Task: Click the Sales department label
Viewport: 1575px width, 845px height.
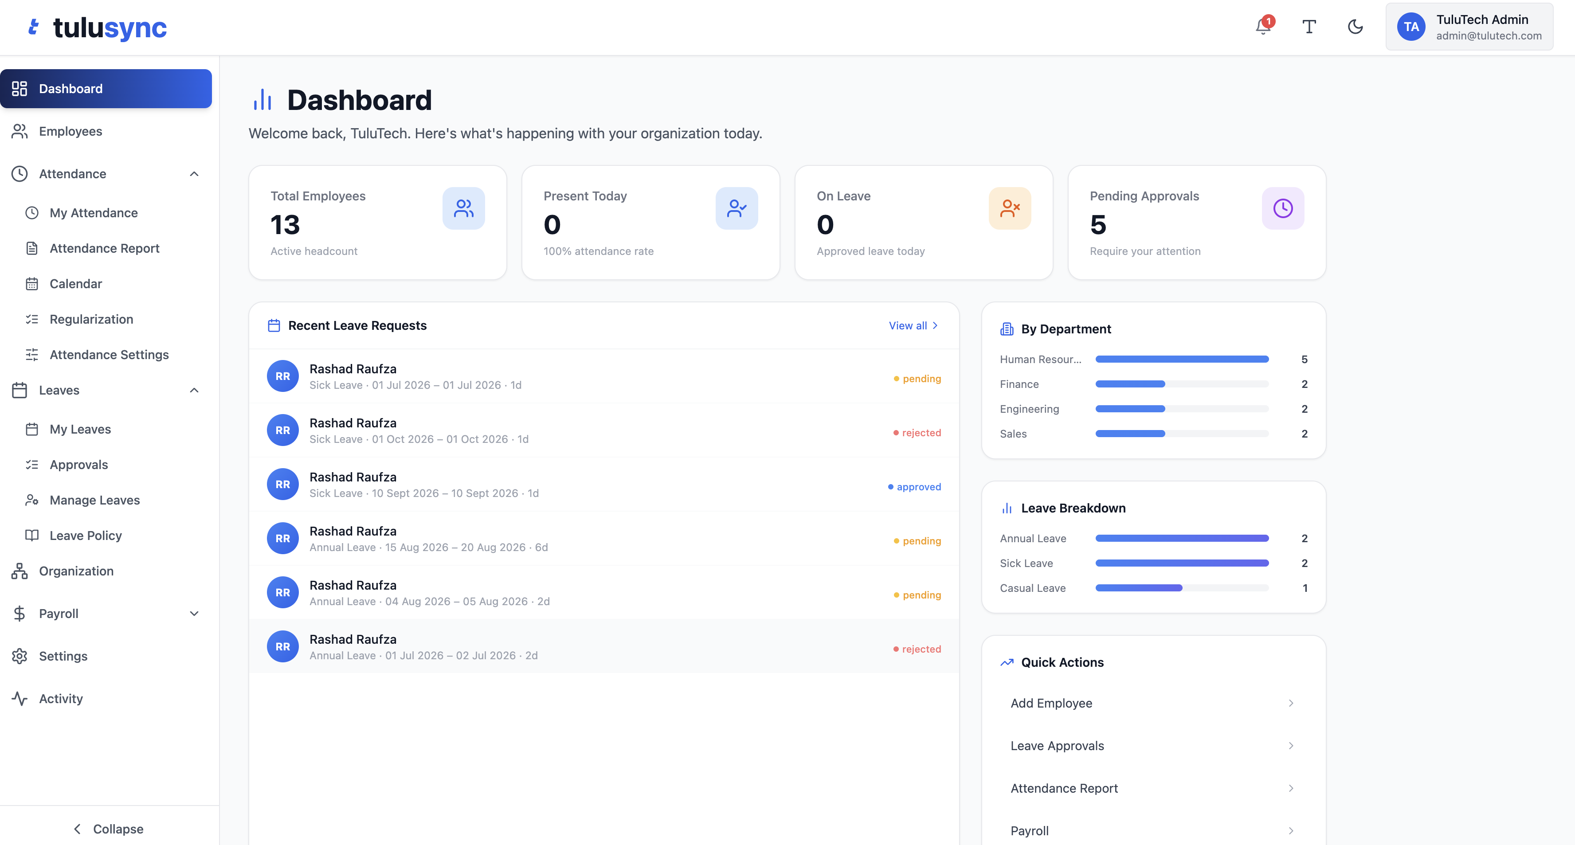Action: (1013, 434)
